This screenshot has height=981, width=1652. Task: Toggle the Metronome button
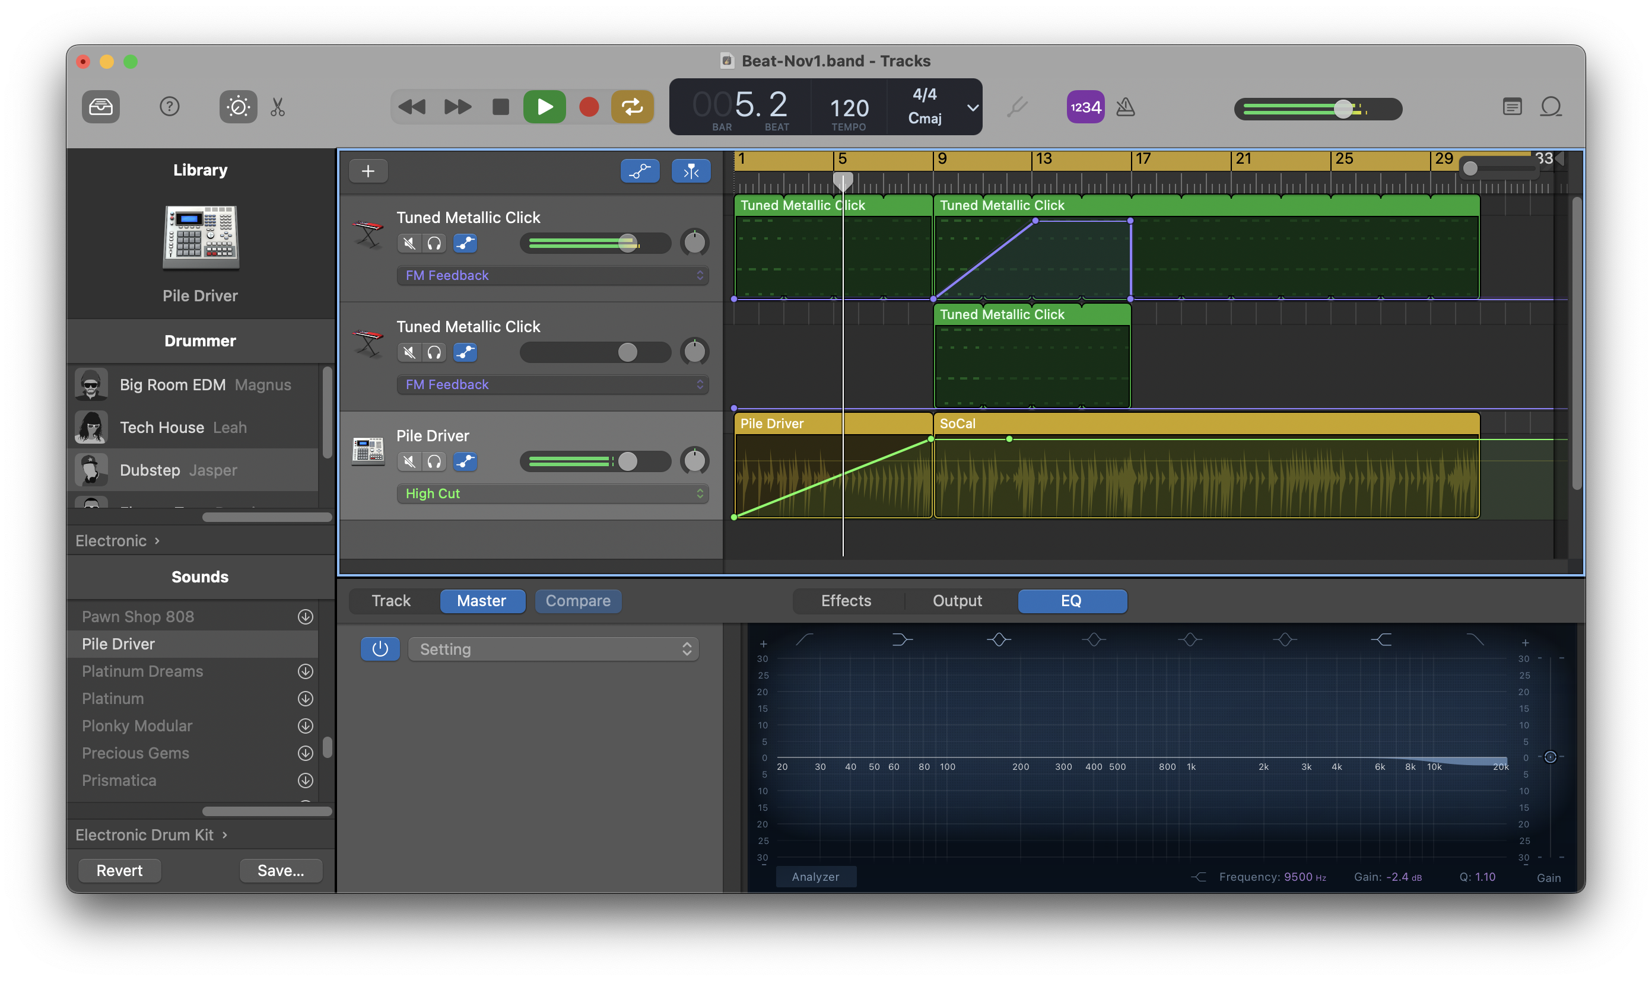tap(1126, 106)
